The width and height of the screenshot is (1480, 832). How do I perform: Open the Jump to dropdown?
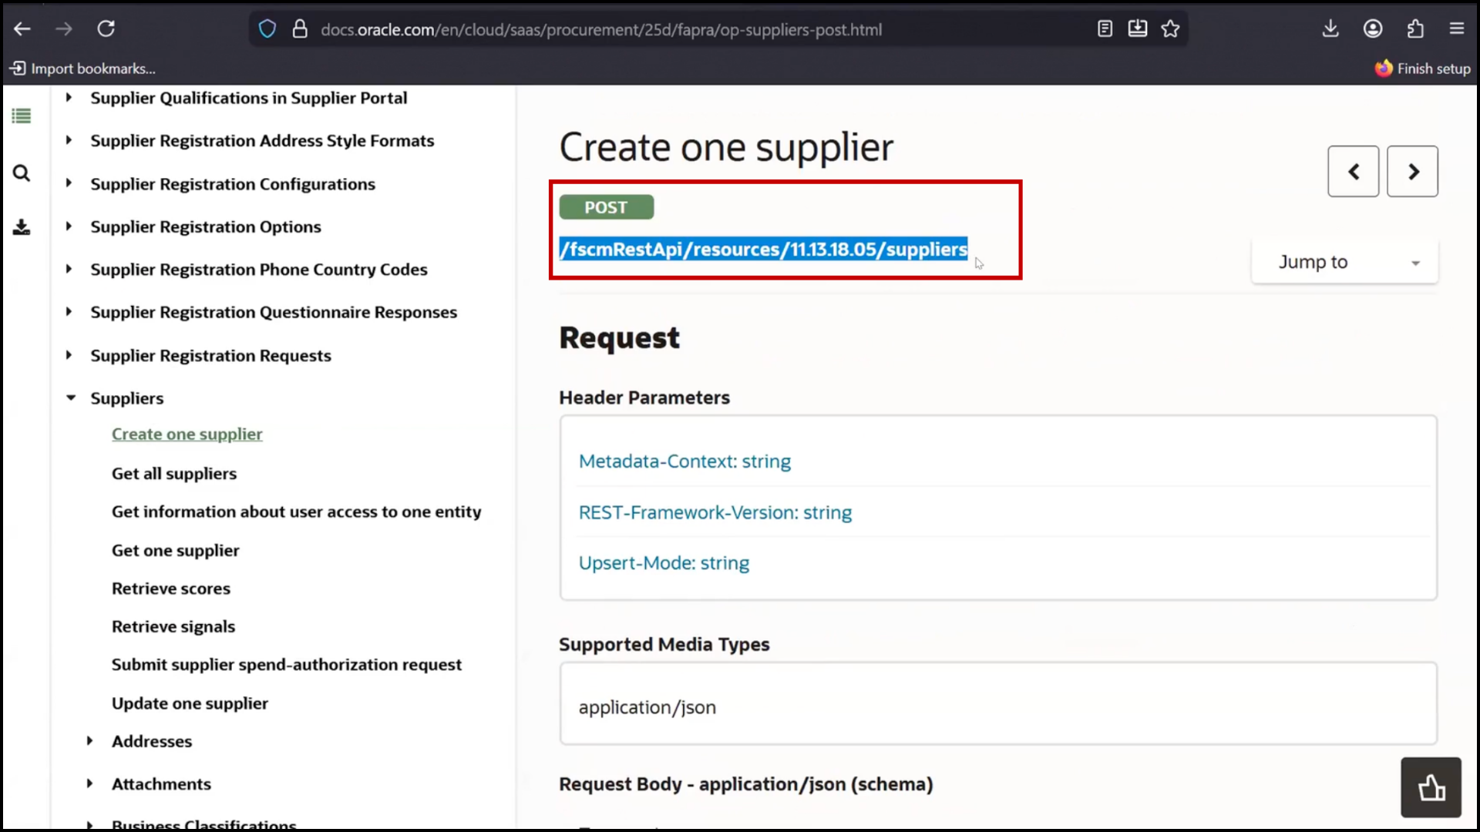(x=1345, y=262)
